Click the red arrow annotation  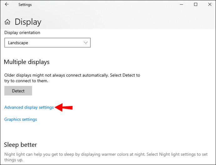tap(64, 107)
